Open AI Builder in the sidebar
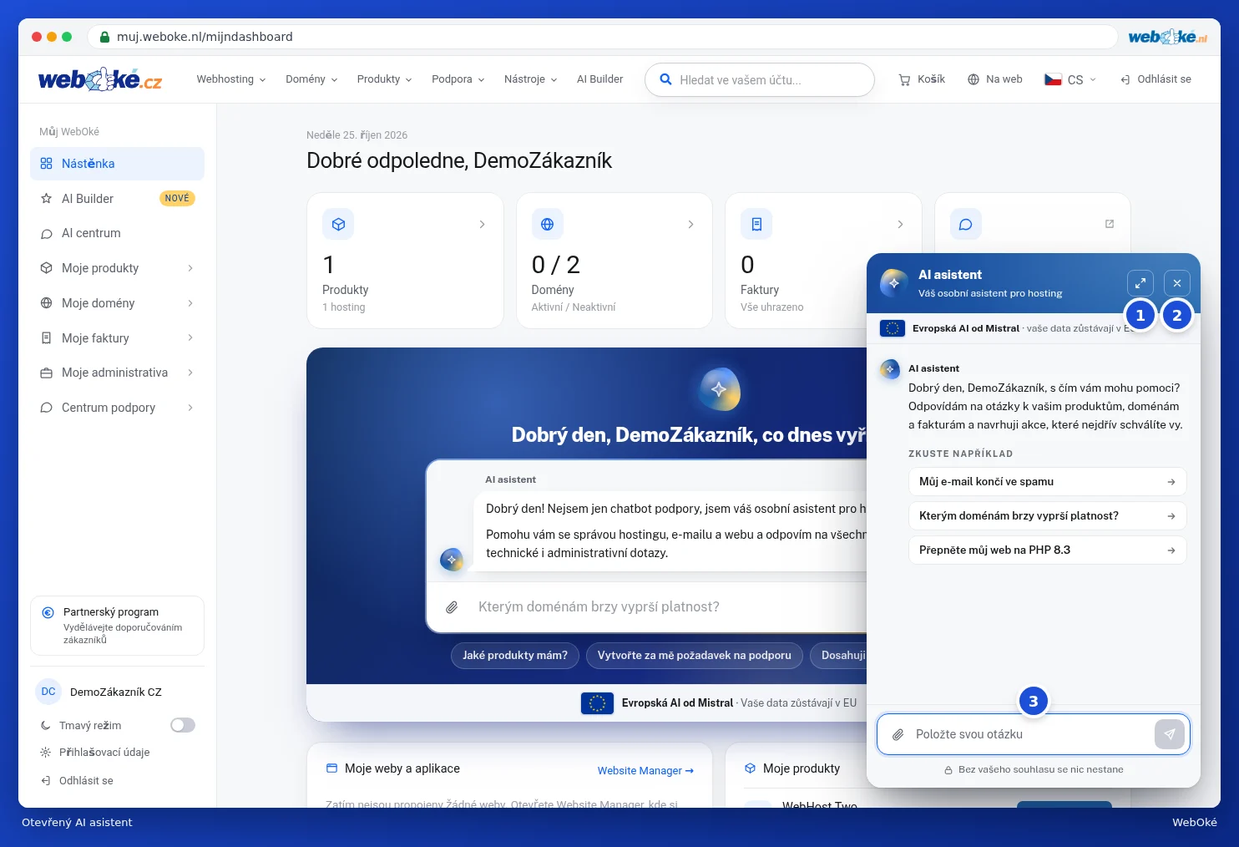1239x847 pixels. (117, 199)
